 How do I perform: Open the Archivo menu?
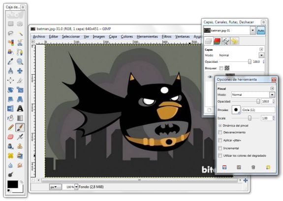click(x=39, y=36)
